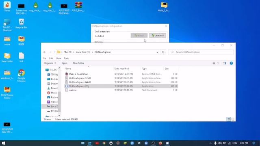
Task: Open the link file on the desktop
Action: pos(21,57)
